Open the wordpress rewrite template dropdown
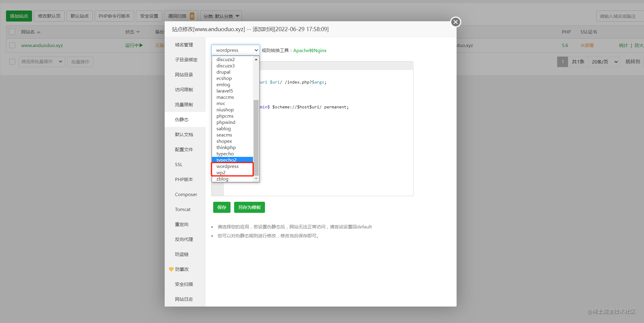644x323 pixels. 235,50
